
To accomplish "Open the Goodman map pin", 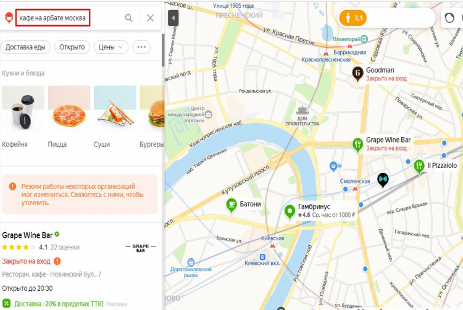I will click(x=357, y=74).
